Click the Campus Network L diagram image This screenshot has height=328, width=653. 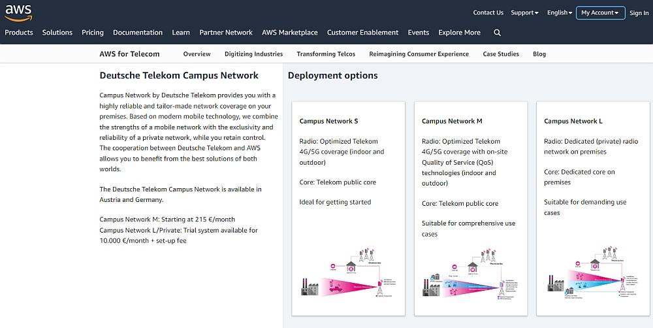point(592,273)
